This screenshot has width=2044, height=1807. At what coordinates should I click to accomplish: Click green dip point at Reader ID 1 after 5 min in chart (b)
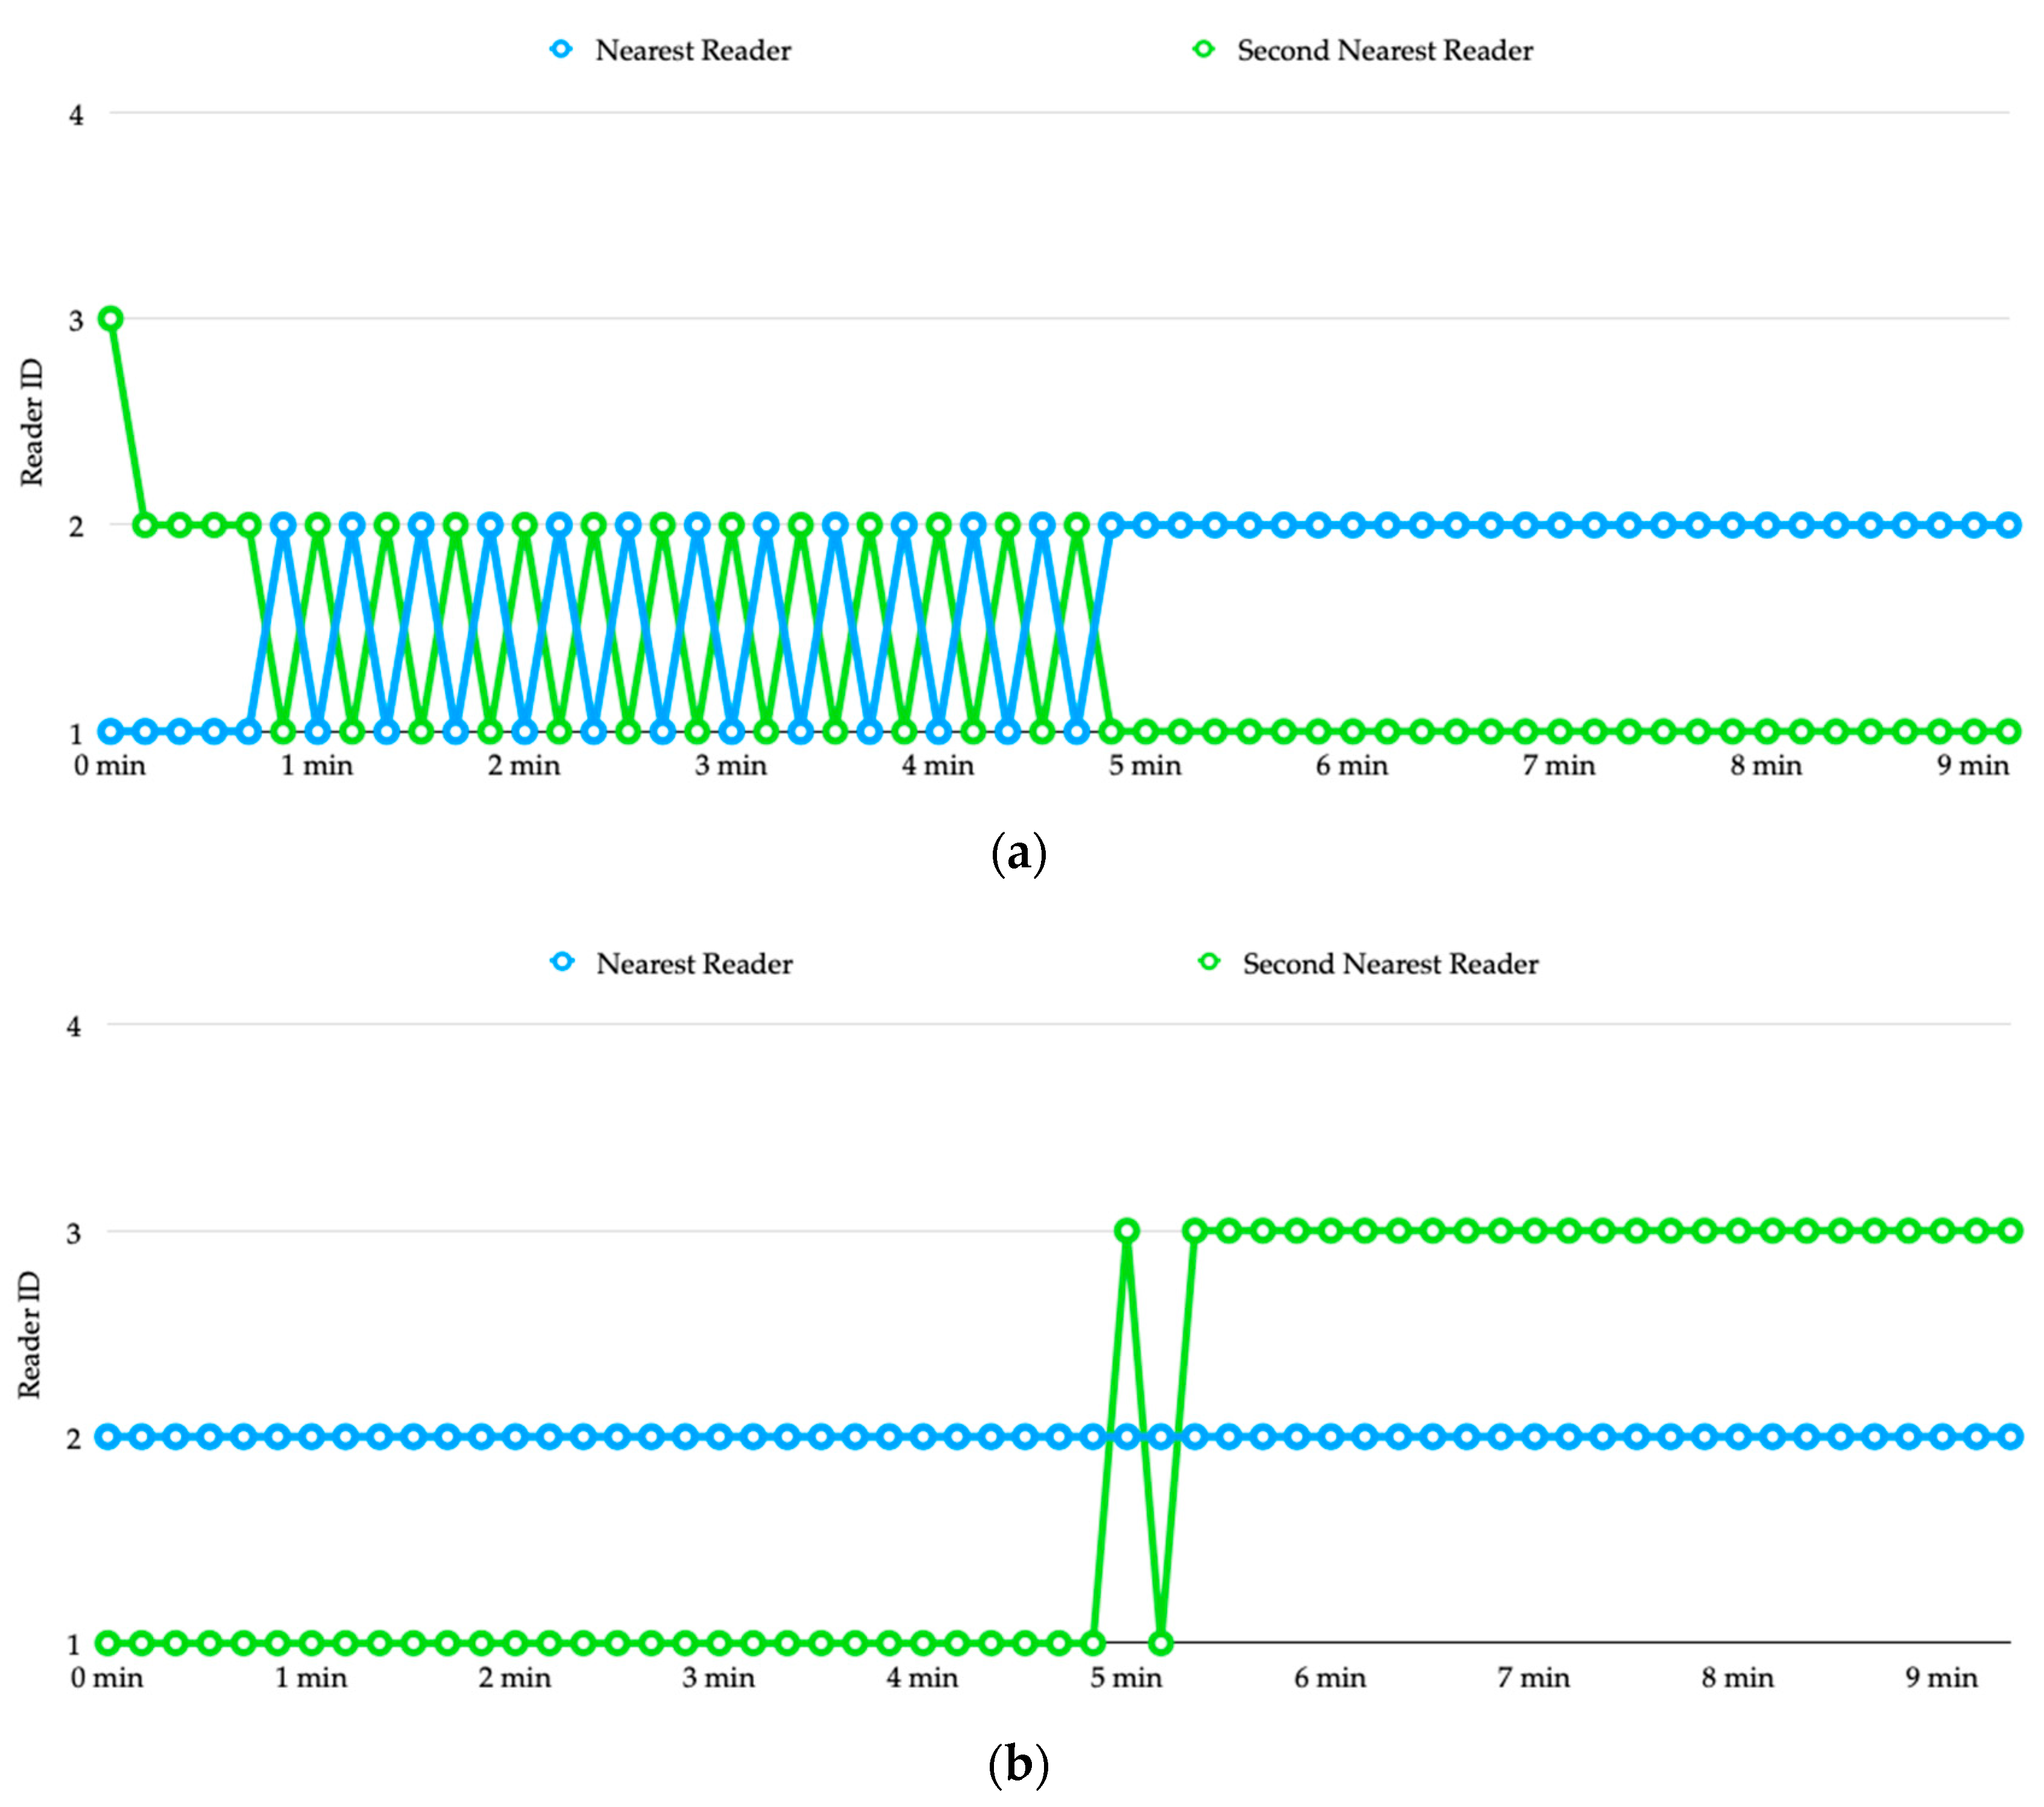[1161, 1642]
